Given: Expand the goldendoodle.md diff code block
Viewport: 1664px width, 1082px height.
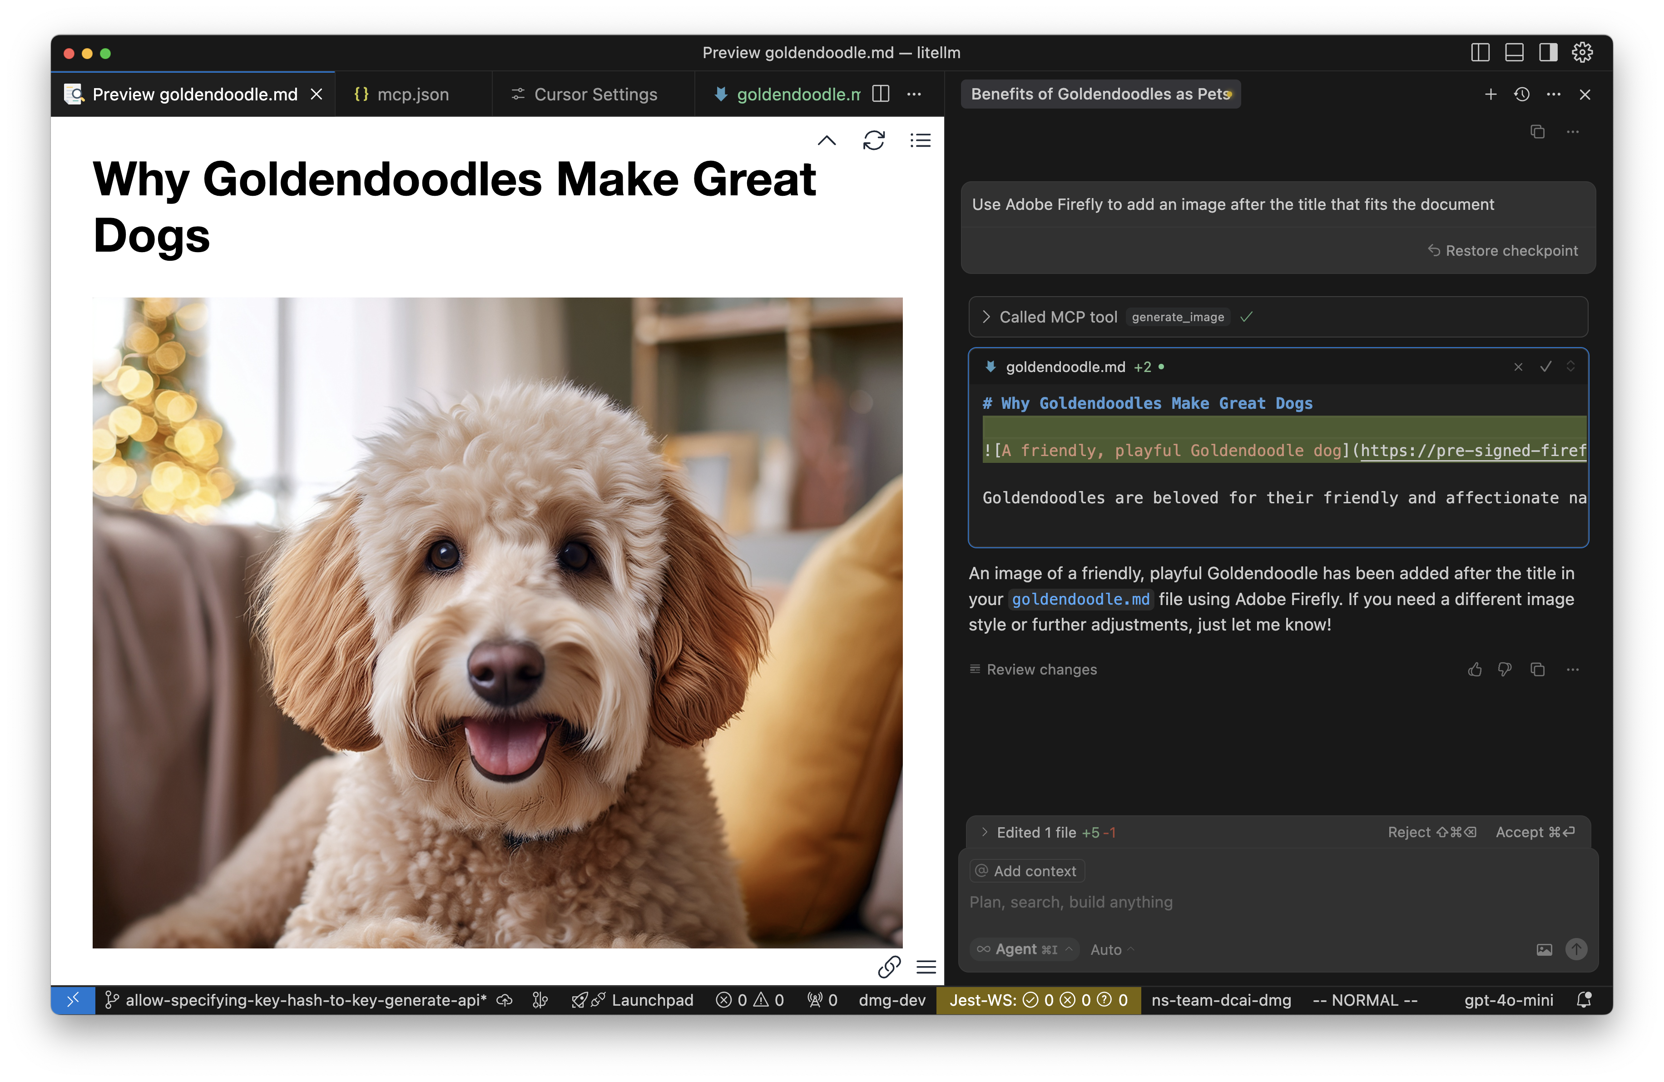Looking at the screenshot, I should (x=1570, y=367).
